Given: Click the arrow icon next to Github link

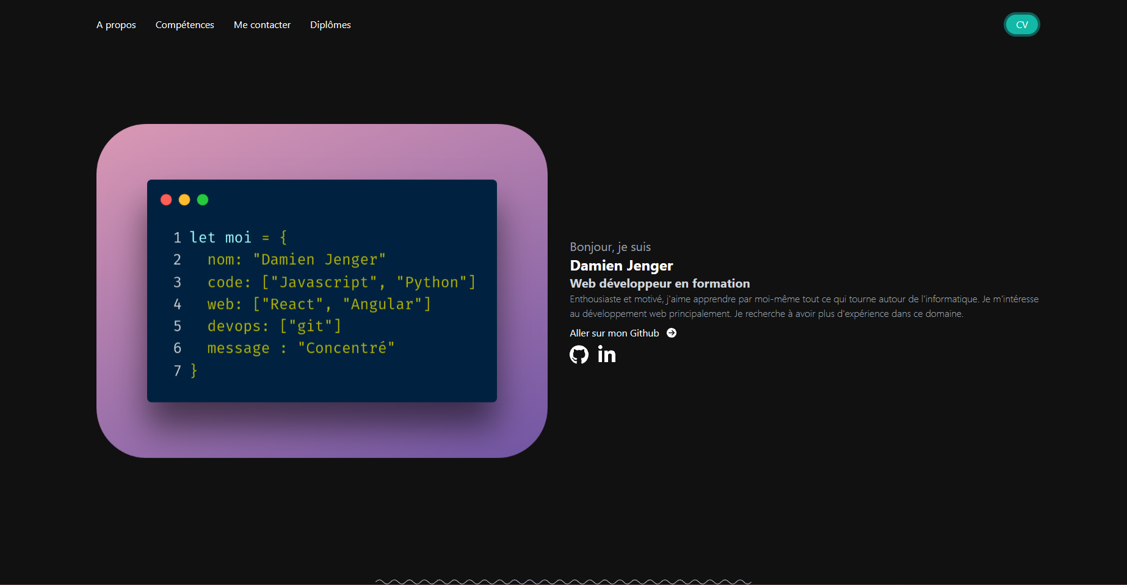Looking at the screenshot, I should pos(672,333).
